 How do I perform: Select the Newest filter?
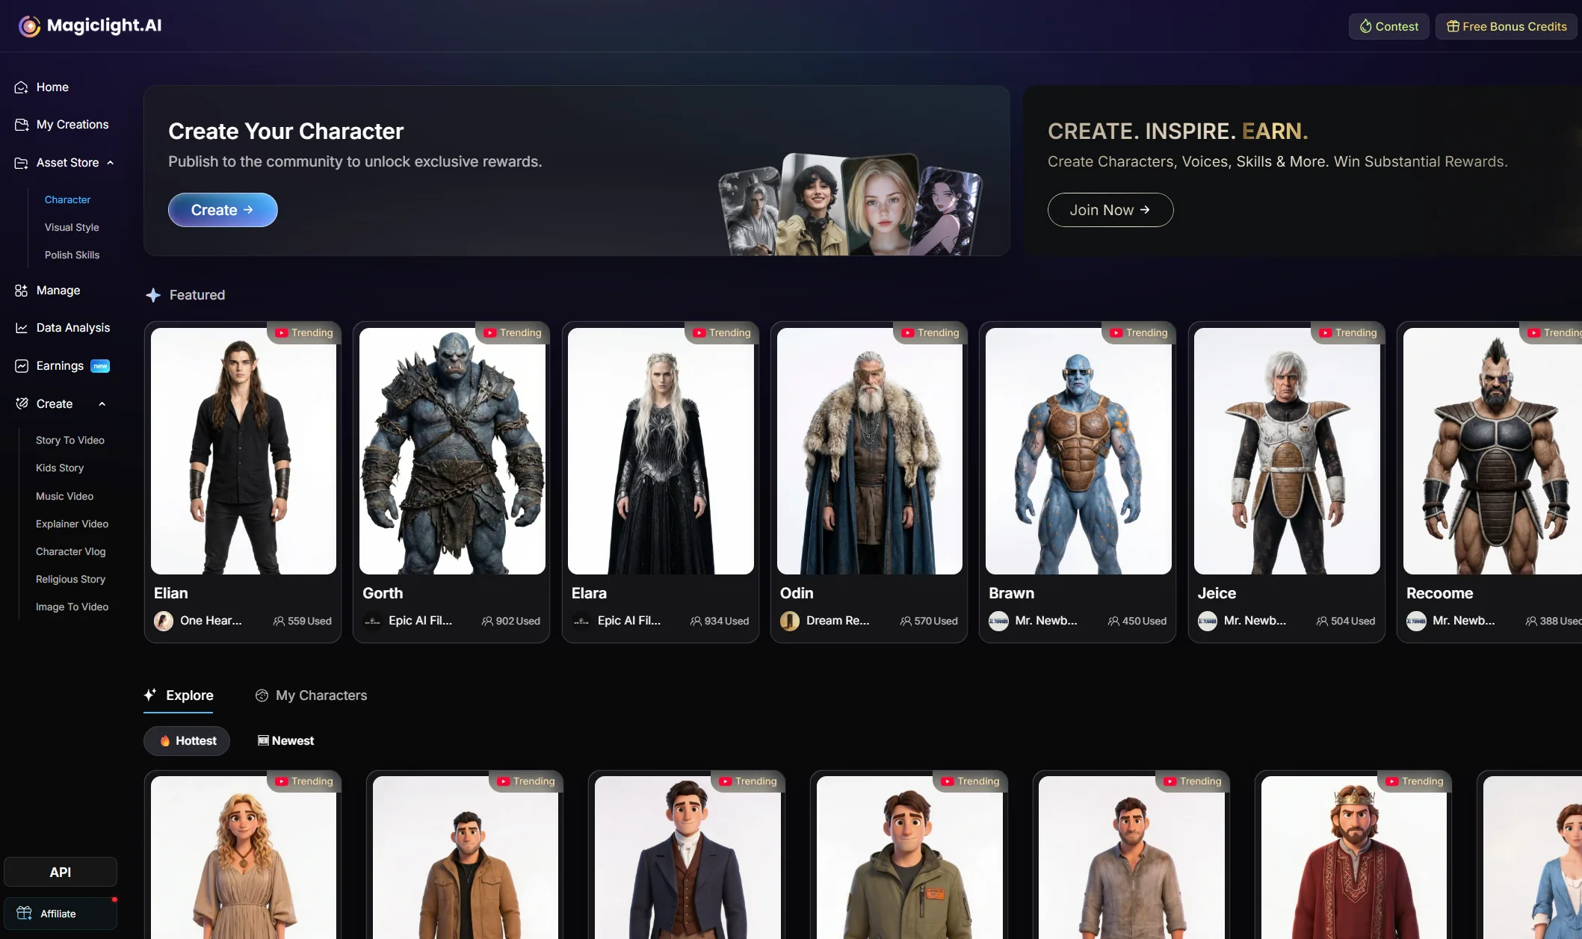point(285,741)
